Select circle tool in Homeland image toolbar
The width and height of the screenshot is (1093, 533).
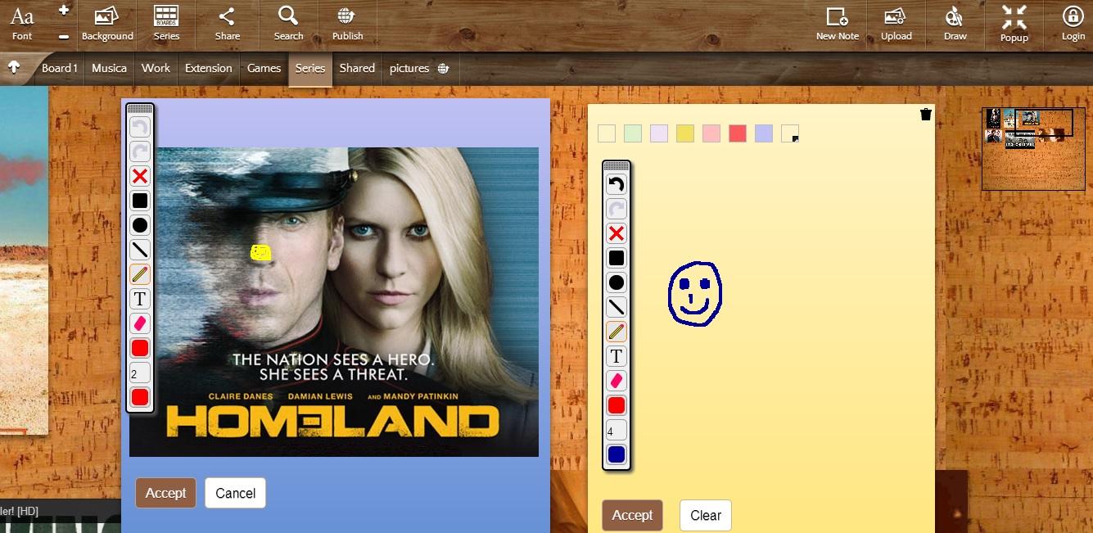140,225
